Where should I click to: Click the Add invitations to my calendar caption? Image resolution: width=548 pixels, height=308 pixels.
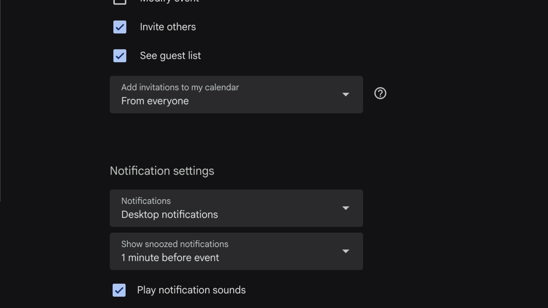pos(180,87)
